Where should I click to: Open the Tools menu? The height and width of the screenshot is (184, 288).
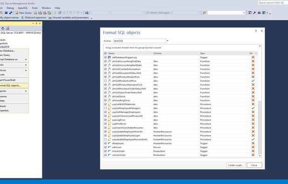tap(34, 8)
